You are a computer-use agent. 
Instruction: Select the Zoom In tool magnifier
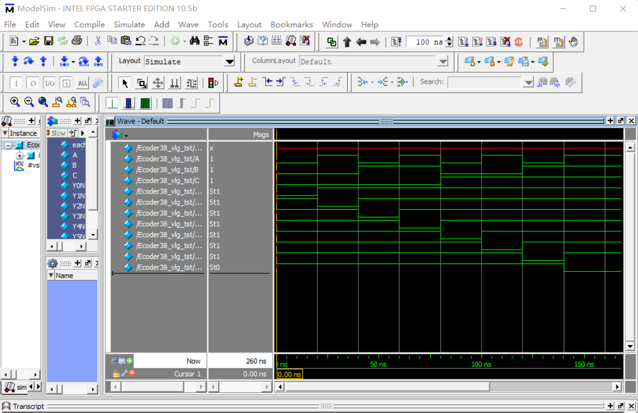coord(14,102)
